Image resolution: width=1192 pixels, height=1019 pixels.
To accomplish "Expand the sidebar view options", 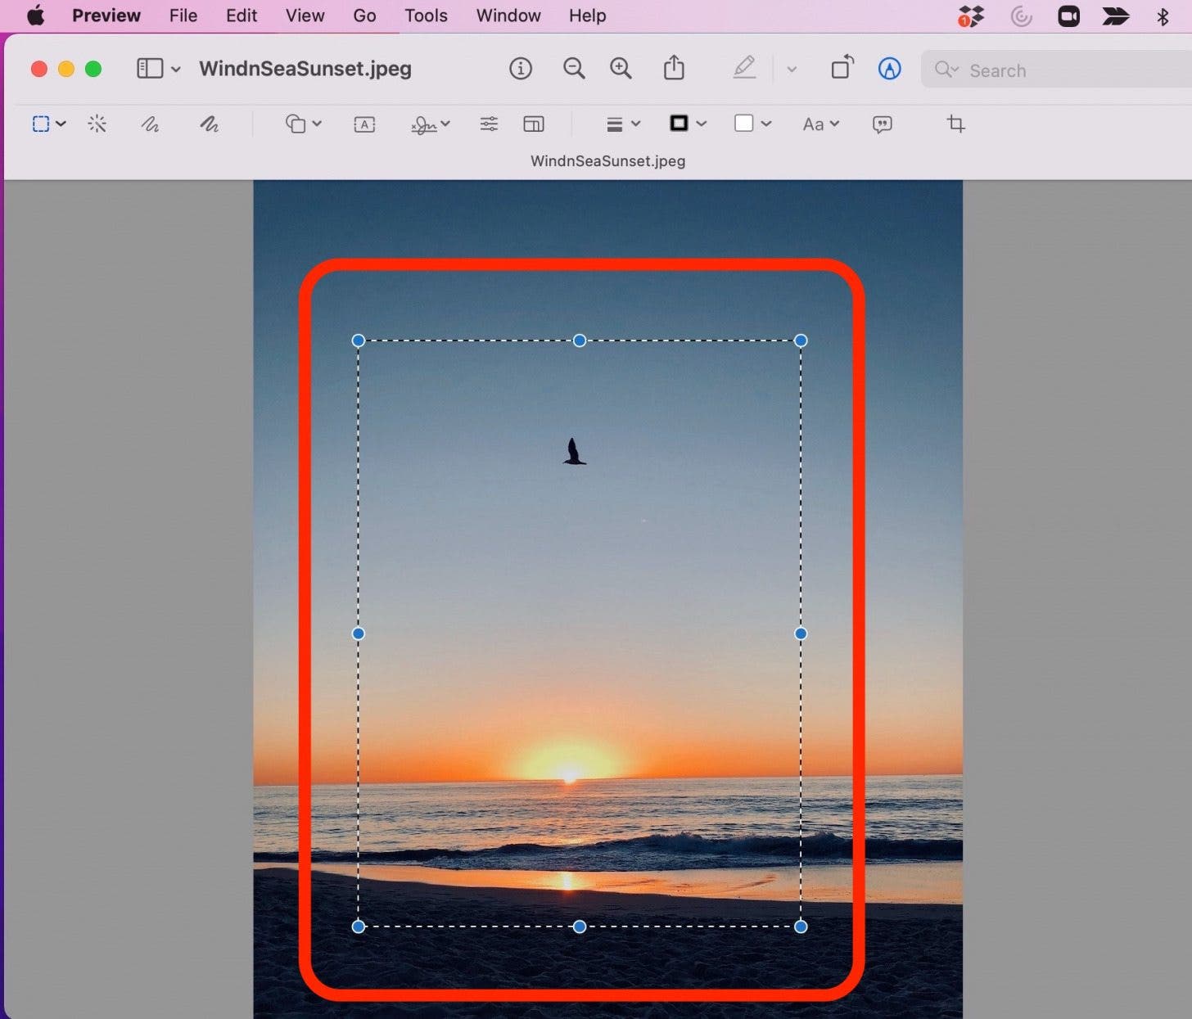I will 176,68.
